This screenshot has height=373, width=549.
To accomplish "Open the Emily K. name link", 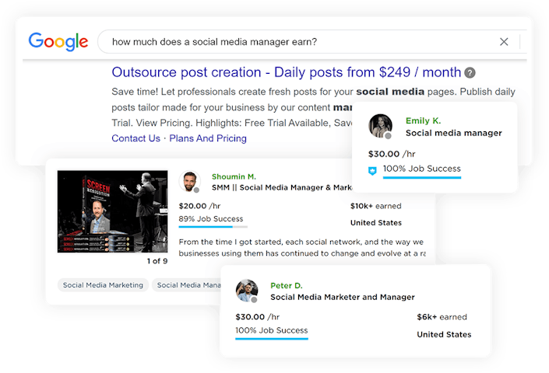I will point(423,120).
